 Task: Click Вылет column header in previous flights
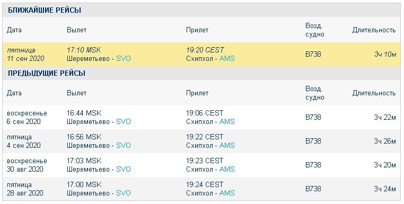click(x=76, y=93)
